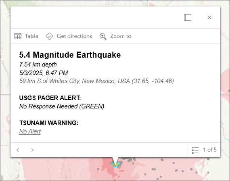Open the 1 of 5 feature list
Screen dimensions: 230x181
point(204,150)
